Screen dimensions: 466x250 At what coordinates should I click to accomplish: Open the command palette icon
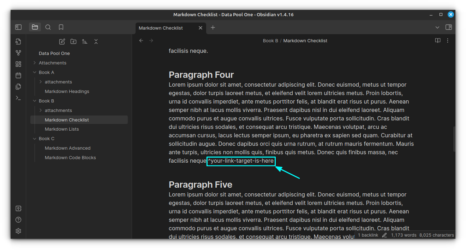click(x=18, y=98)
